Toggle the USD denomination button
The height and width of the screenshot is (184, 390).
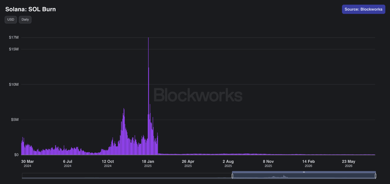point(11,20)
